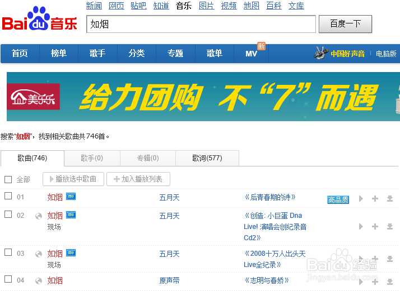Download song 01 如烟

pyautogui.click(x=390, y=199)
